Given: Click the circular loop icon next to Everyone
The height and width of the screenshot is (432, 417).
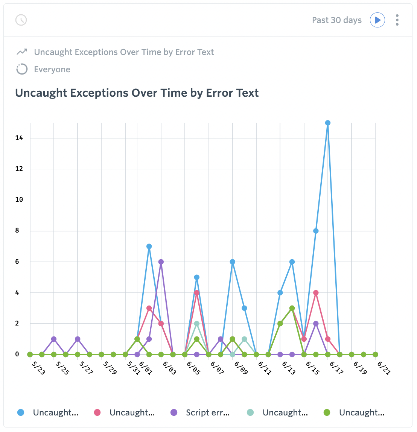Looking at the screenshot, I should coord(22,69).
